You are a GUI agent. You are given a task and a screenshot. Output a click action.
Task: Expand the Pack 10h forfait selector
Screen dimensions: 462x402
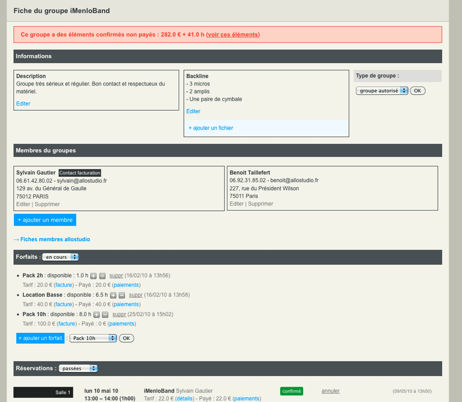tap(93, 338)
